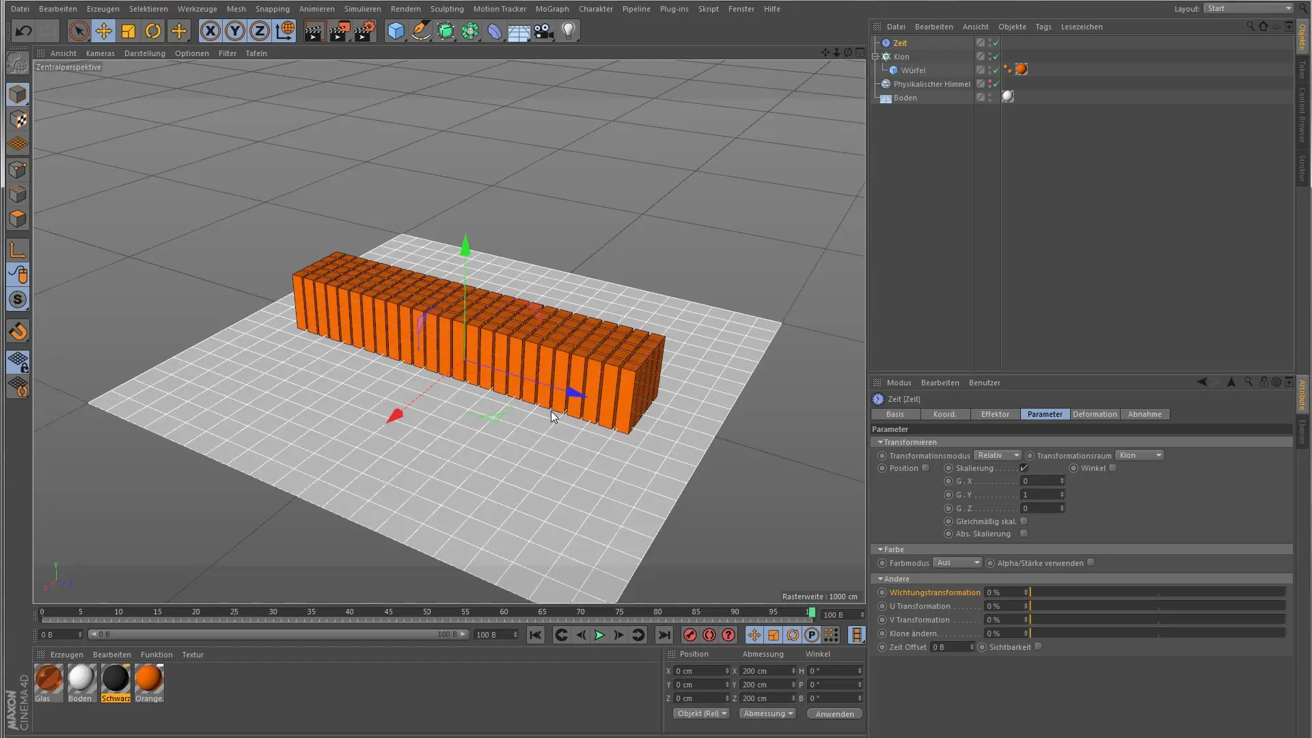Collapse the Transformieren section
Viewport: 1312px width, 738px height.
coord(880,442)
